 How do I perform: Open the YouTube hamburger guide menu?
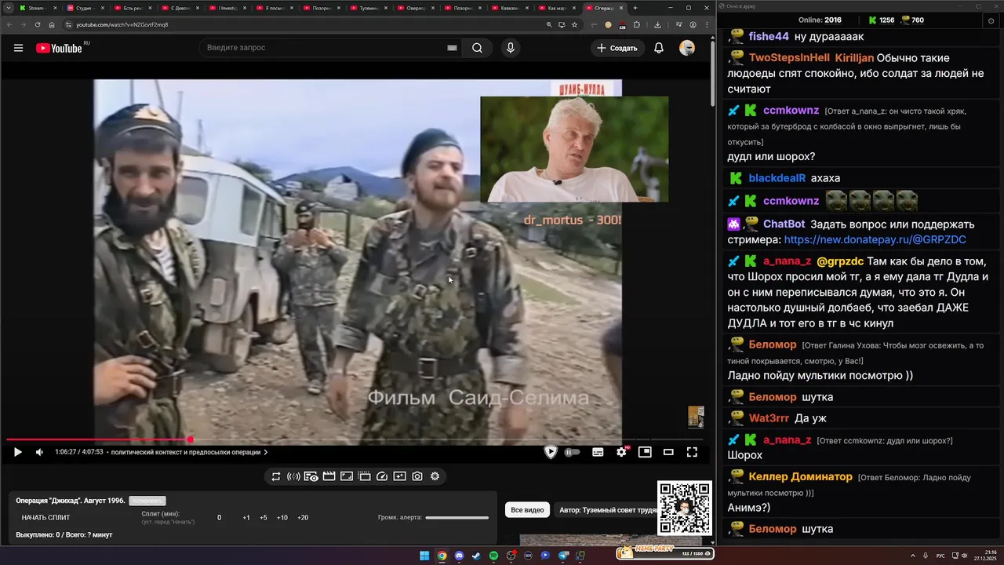(18, 48)
